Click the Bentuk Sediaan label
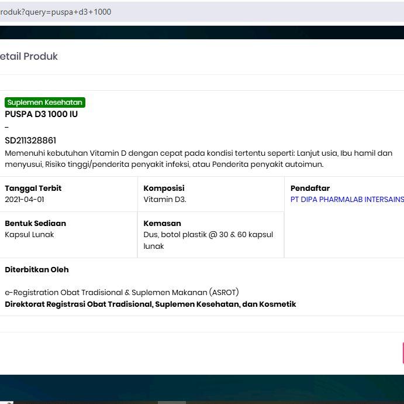This screenshot has height=404, width=404. (36, 223)
